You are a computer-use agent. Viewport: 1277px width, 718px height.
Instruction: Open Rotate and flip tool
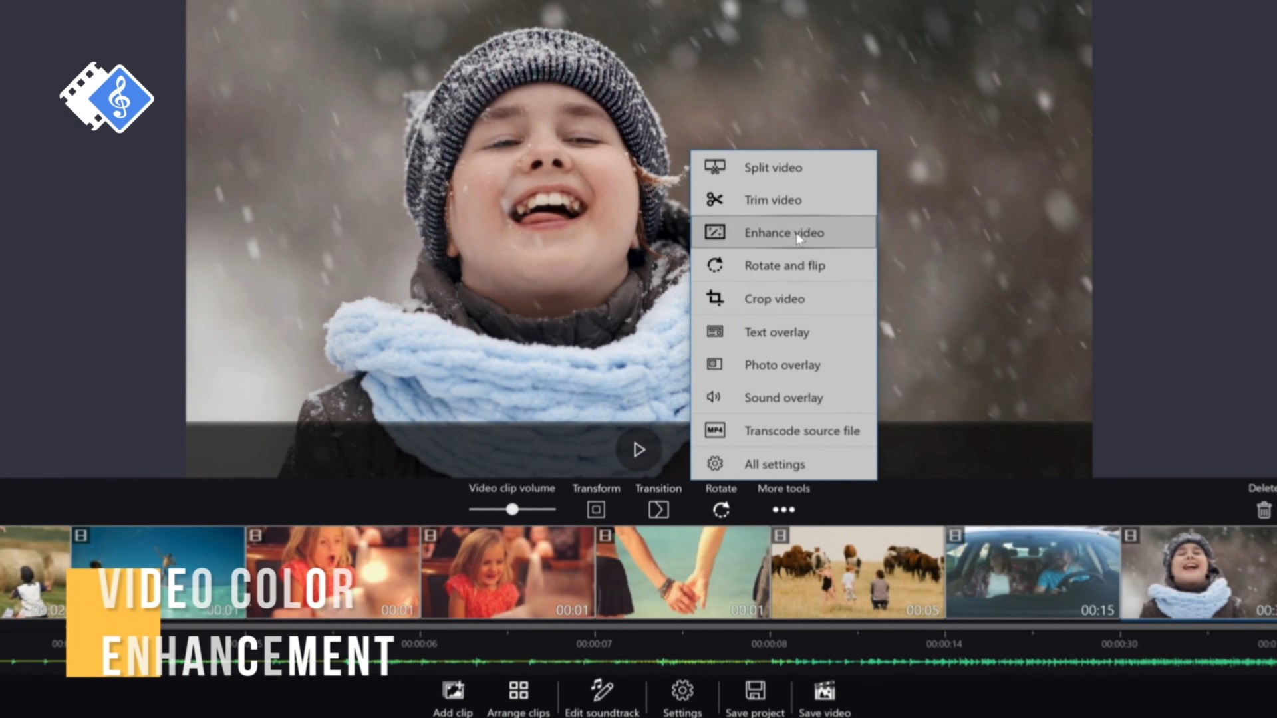pos(783,265)
